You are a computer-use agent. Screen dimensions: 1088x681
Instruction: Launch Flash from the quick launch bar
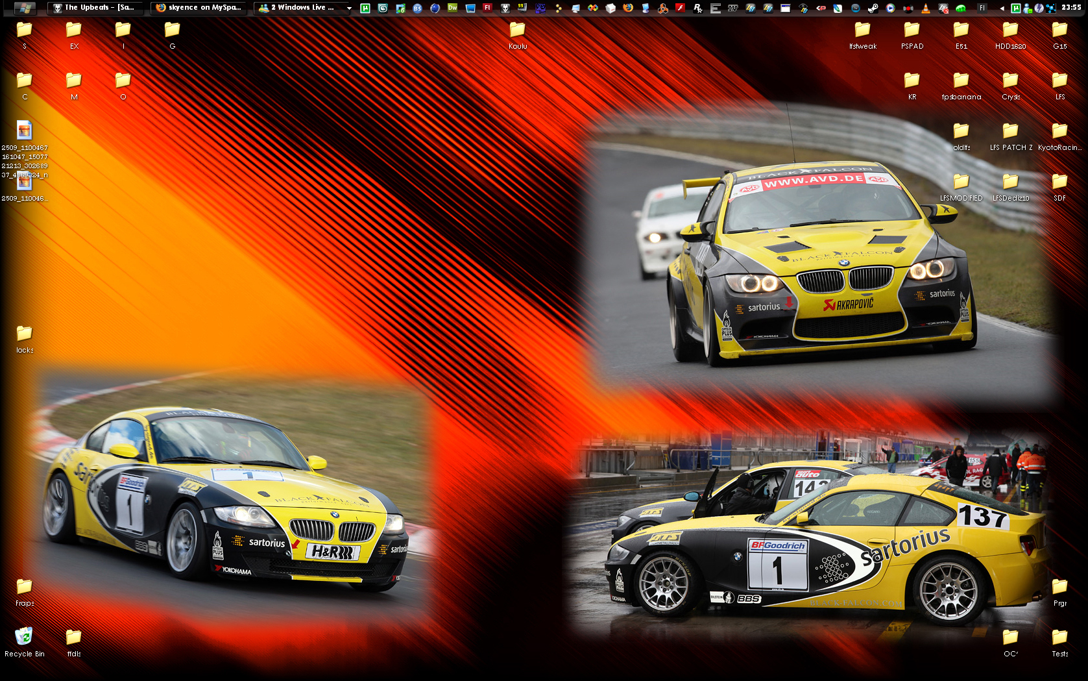(x=488, y=8)
